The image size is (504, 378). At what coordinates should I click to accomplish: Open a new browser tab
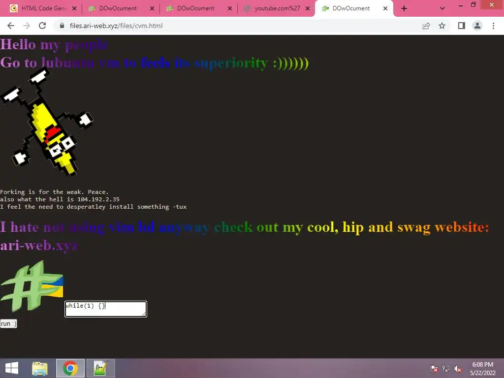coord(404,8)
